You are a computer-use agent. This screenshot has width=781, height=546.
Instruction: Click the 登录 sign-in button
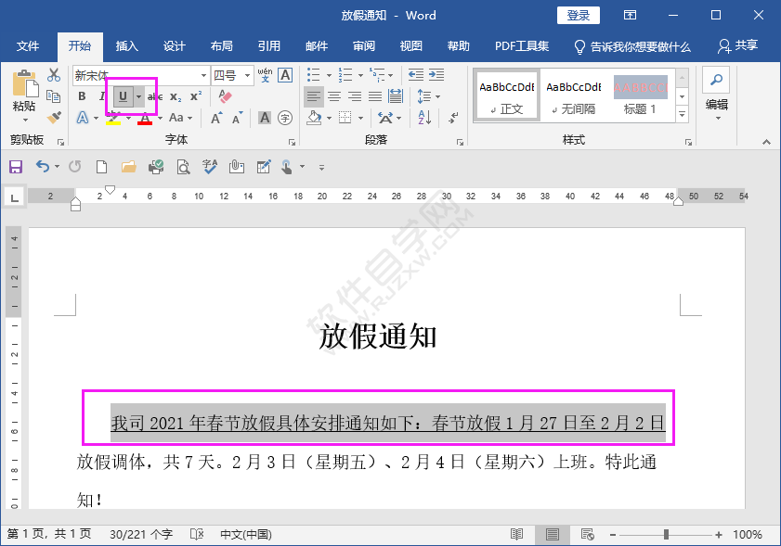[578, 15]
